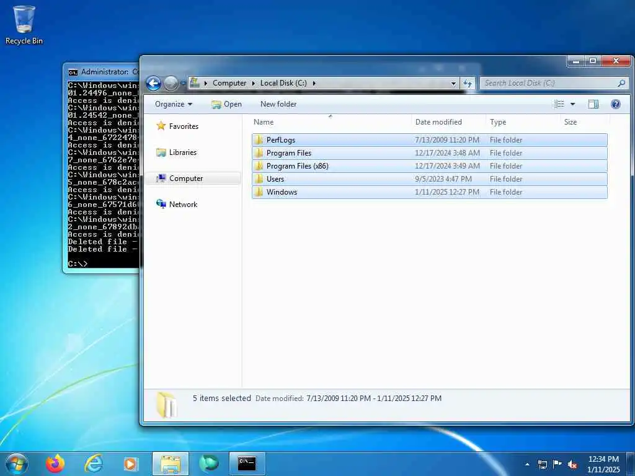This screenshot has width=635, height=476.
Task: Click the muted volume tray icon
Action: point(572,464)
